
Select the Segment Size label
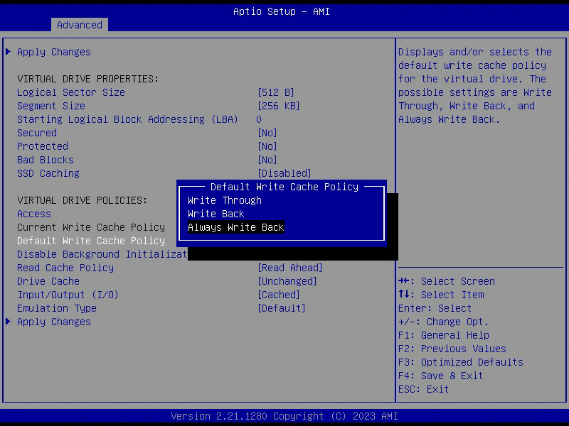[x=51, y=106]
